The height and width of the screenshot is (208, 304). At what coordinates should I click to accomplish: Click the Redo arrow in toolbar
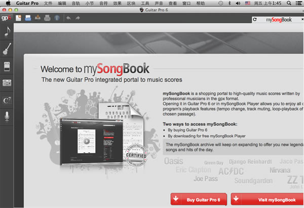tap(78, 19)
